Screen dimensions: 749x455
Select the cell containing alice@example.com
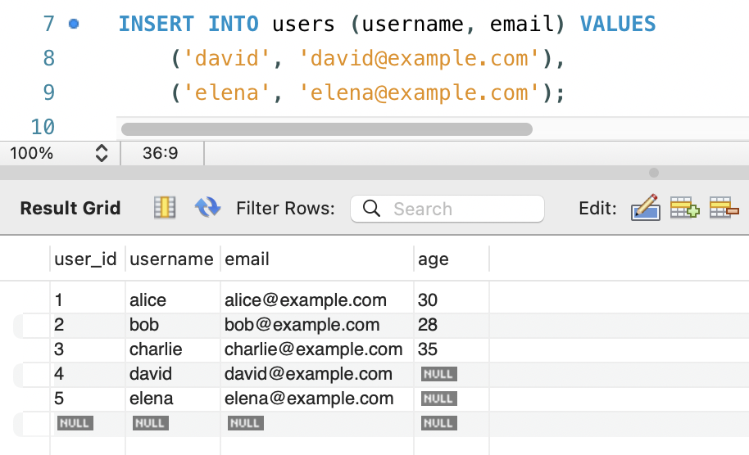306,300
